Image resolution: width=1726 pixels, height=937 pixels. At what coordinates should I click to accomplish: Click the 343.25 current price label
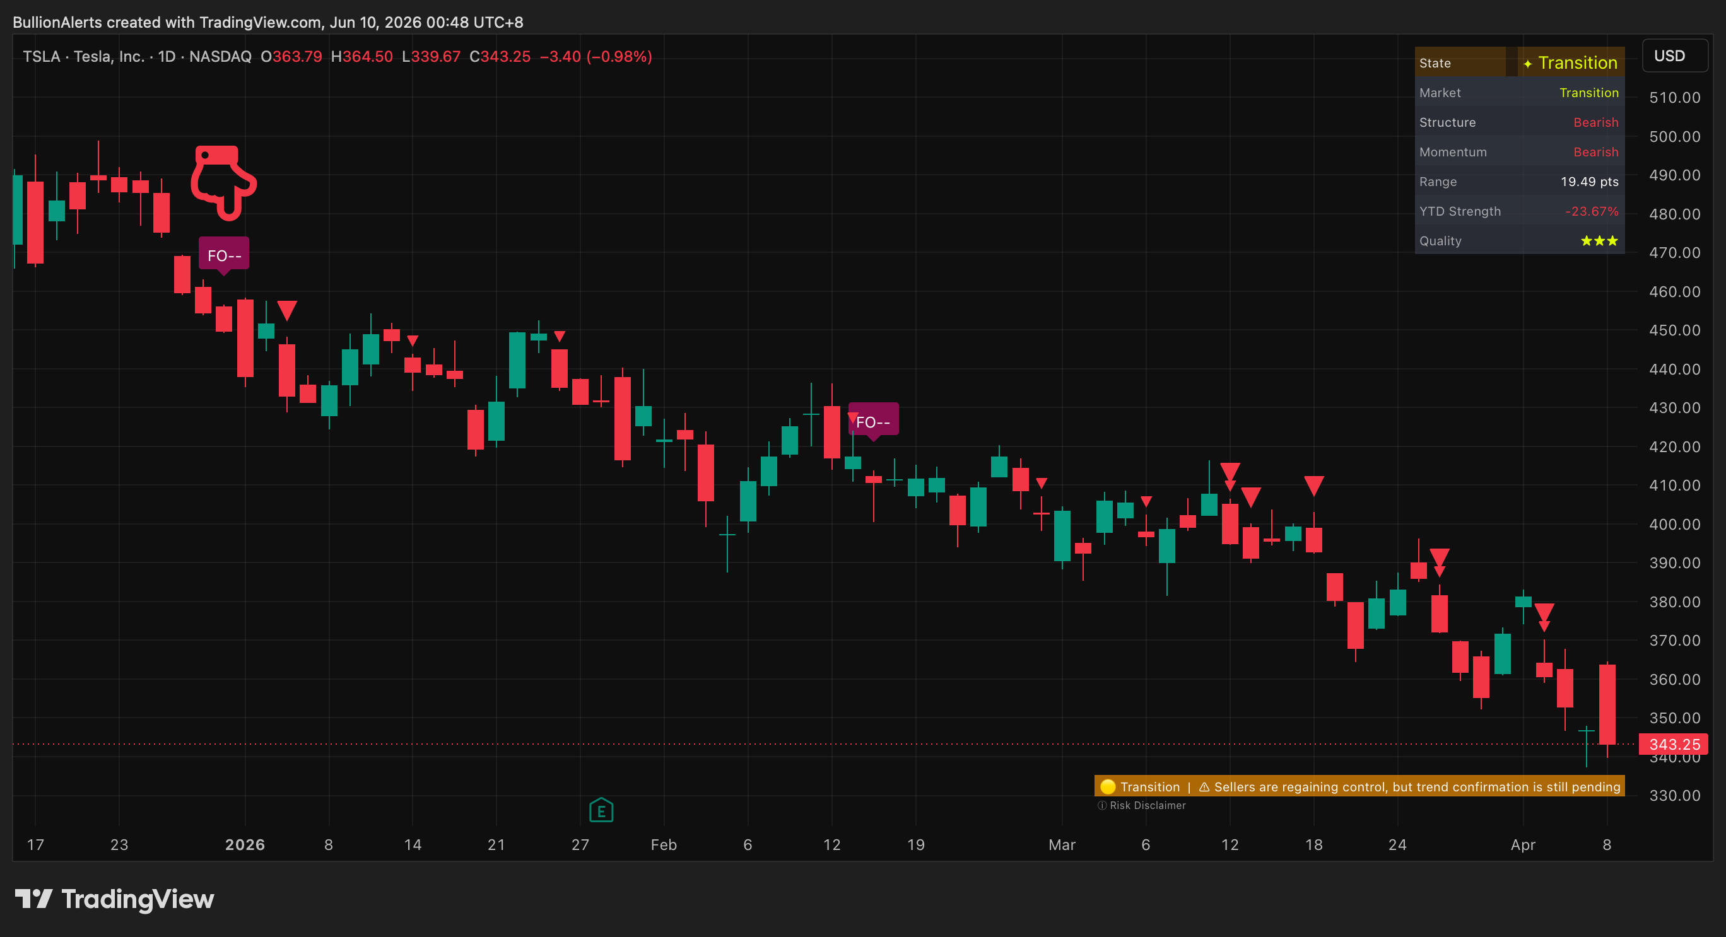[x=1673, y=744]
